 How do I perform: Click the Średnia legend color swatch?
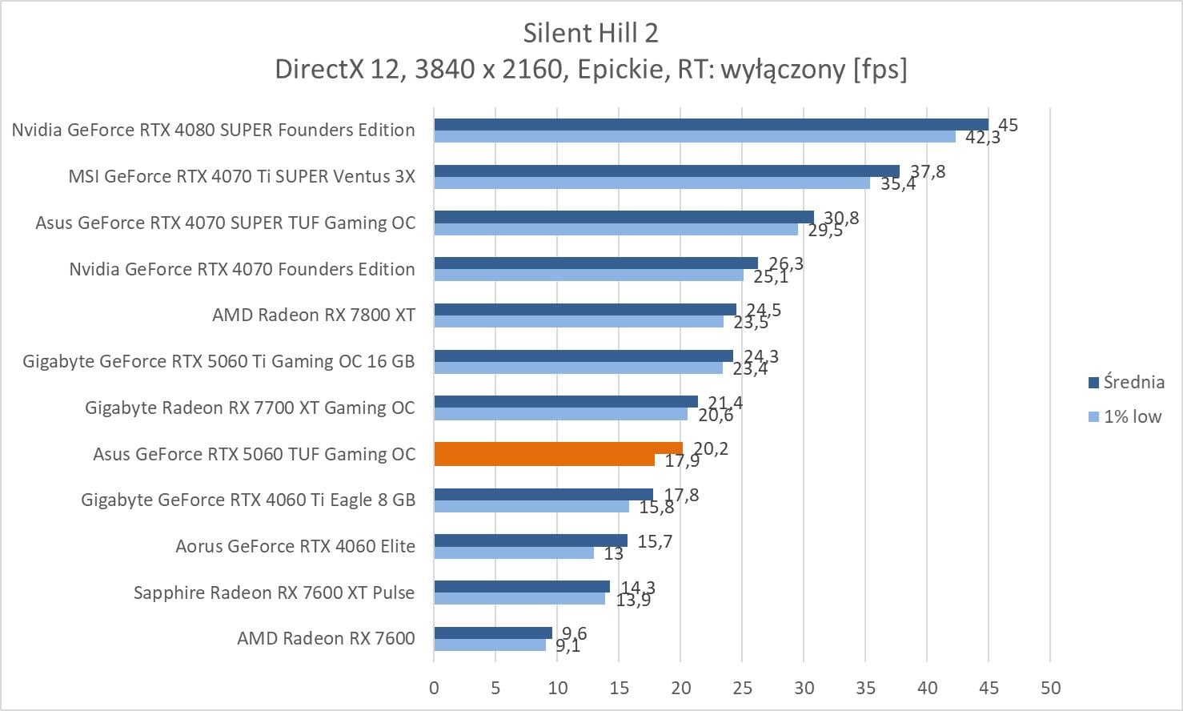(1093, 383)
